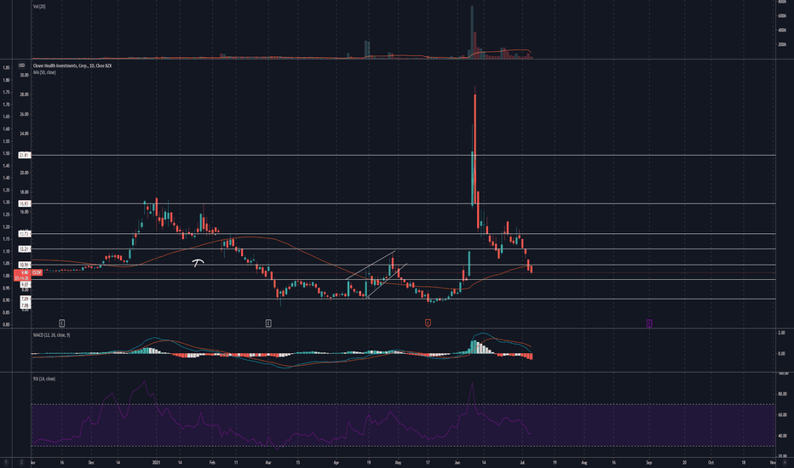Image resolution: width=794 pixels, height=468 pixels.
Task: Click the Clover Health Investments symbol title
Action: (x=72, y=66)
